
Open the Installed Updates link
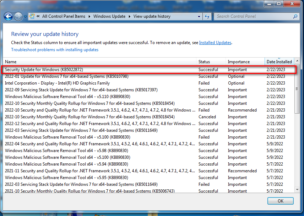click(215, 43)
